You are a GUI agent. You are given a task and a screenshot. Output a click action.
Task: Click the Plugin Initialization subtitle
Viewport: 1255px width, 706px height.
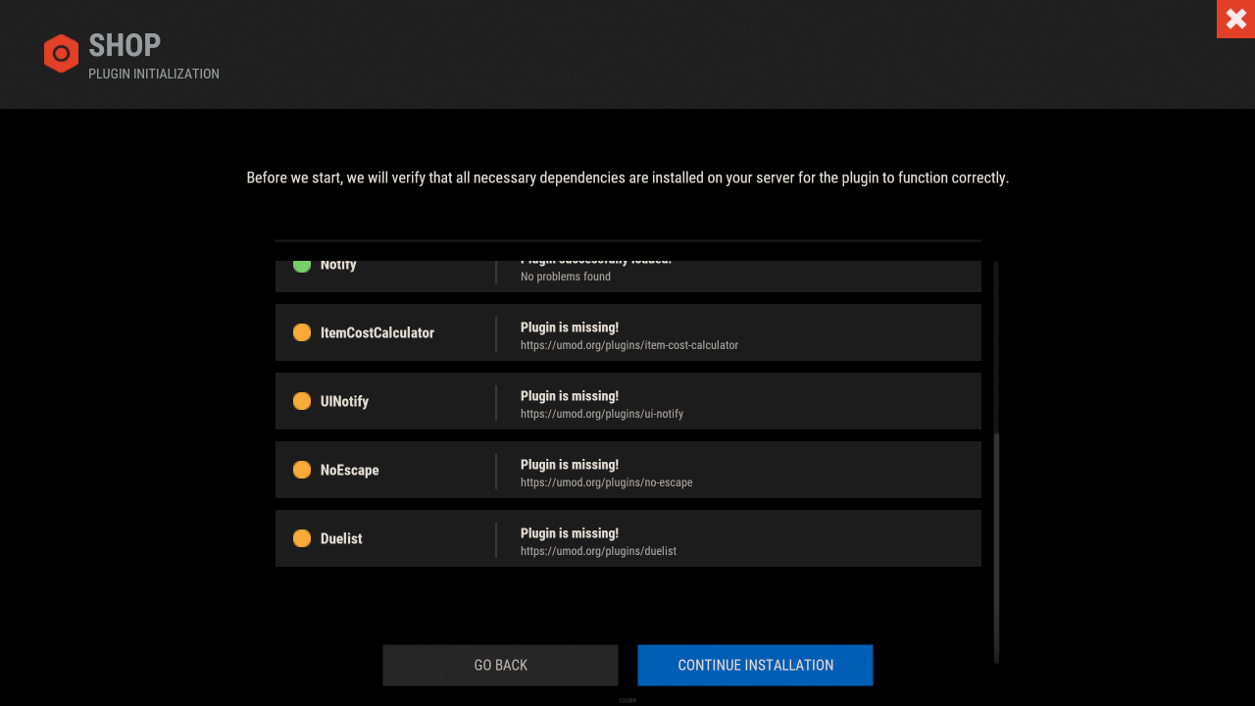(154, 75)
